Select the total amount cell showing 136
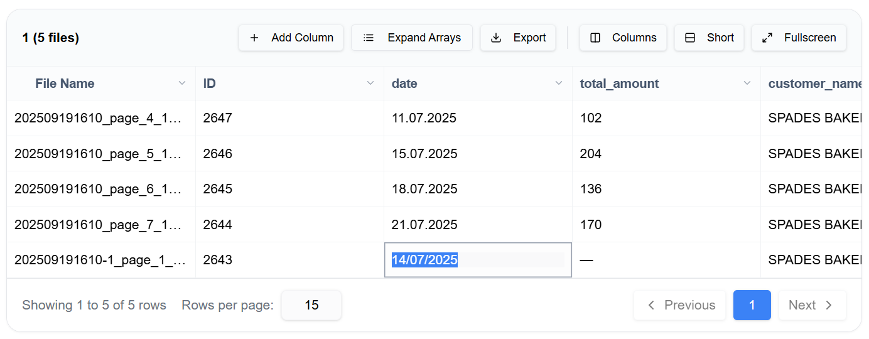 (x=591, y=189)
